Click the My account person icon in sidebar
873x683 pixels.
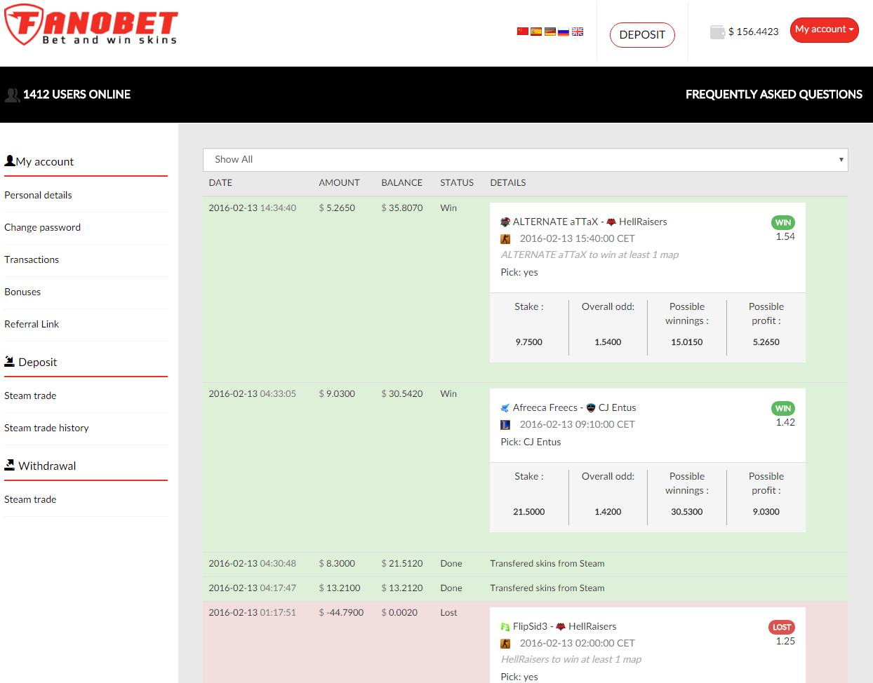pyautogui.click(x=10, y=161)
